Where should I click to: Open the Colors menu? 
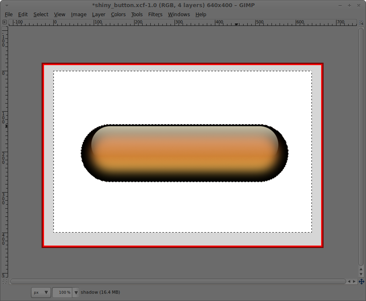pyautogui.click(x=119, y=14)
